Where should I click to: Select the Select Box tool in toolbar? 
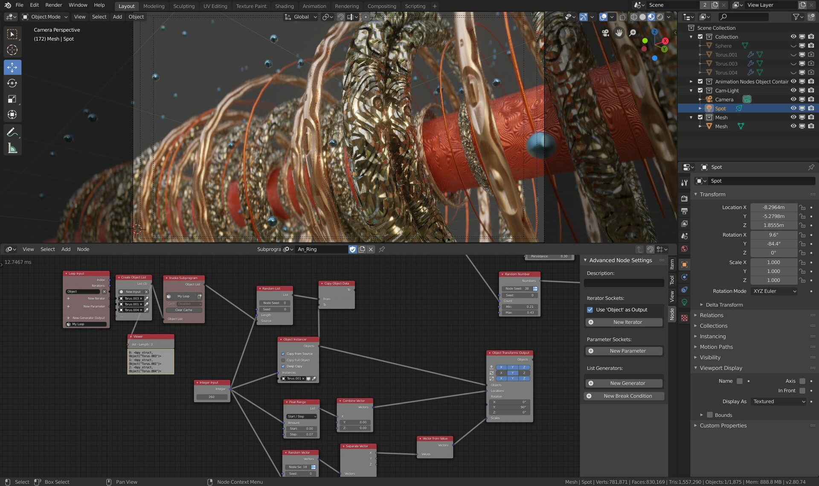tap(12, 34)
